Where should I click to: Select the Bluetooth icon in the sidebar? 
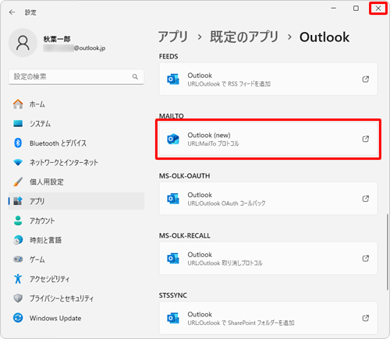click(x=18, y=143)
